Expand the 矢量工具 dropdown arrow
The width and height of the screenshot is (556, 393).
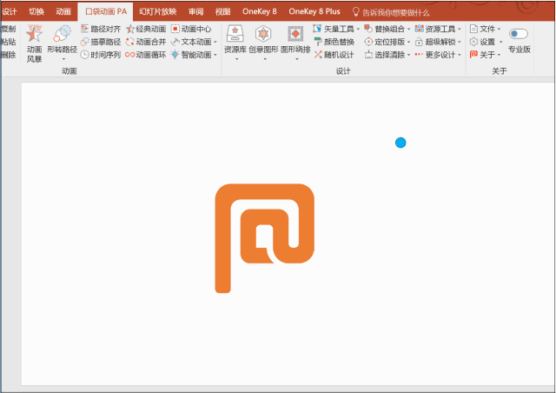pos(358,29)
